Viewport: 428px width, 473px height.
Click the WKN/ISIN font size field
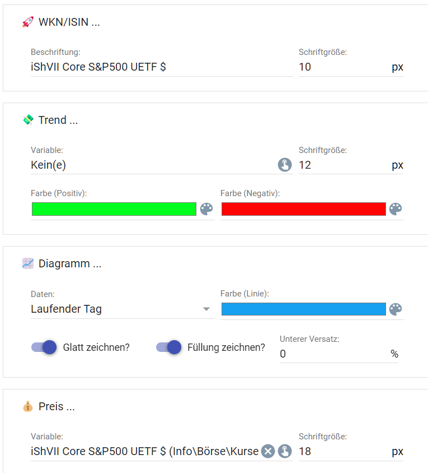(x=344, y=67)
